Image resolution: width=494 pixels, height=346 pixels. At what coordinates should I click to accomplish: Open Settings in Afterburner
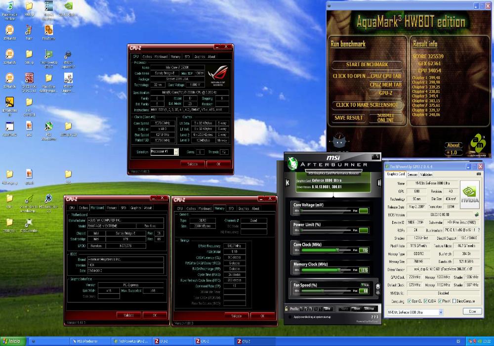pos(369,308)
